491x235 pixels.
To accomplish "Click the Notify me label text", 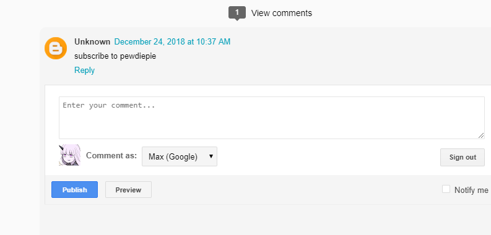I will click(x=471, y=190).
